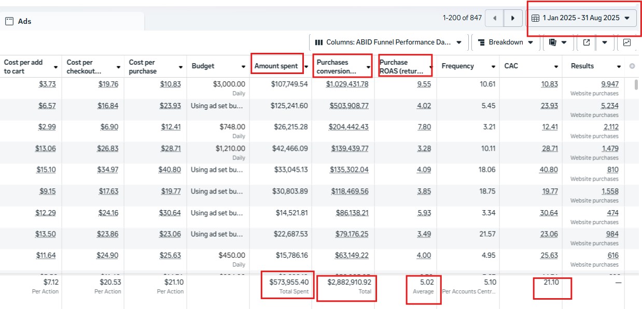The height and width of the screenshot is (309, 642).
Task: Go to next page of results
Action: click(513, 18)
